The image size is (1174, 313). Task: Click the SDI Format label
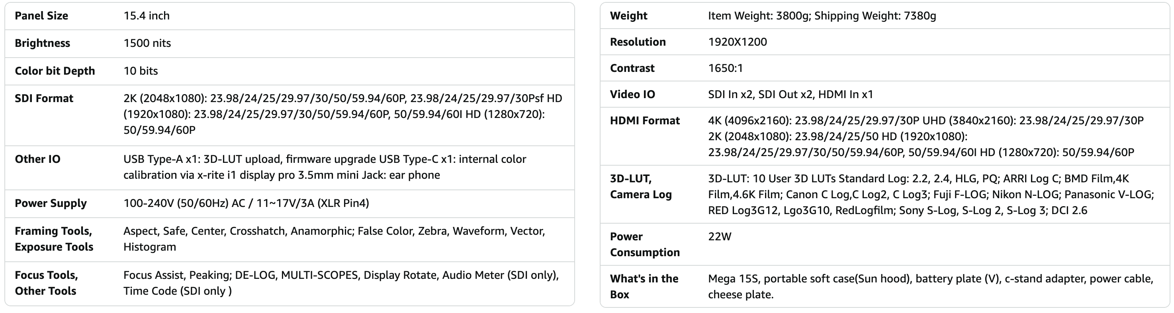[44, 99]
